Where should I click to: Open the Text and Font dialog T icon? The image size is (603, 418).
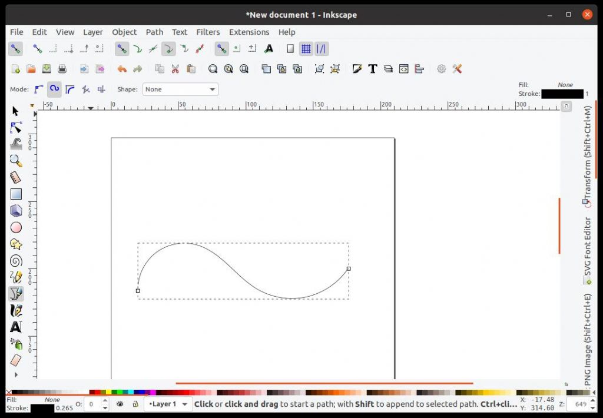[x=373, y=69]
